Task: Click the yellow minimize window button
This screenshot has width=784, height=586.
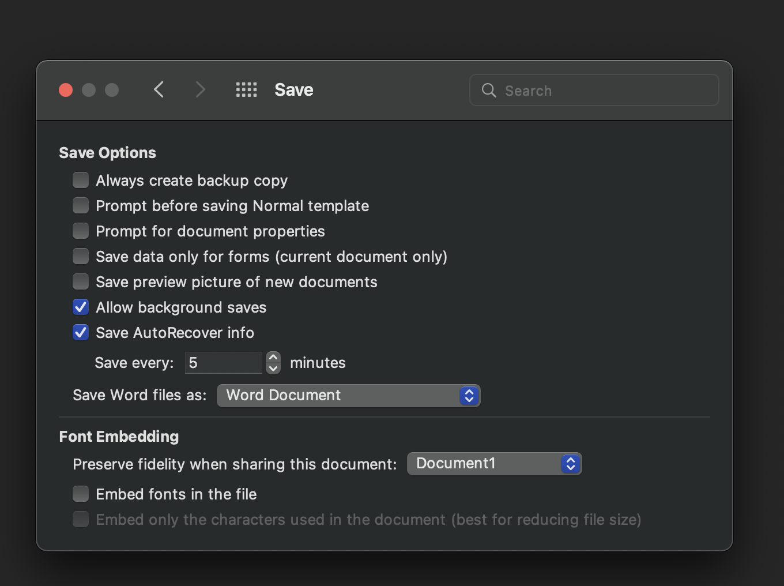Action: [x=89, y=90]
